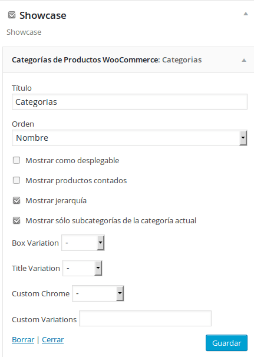Click the Borrar link
The width and height of the screenshot is (254, 357).
coord(23,340)
